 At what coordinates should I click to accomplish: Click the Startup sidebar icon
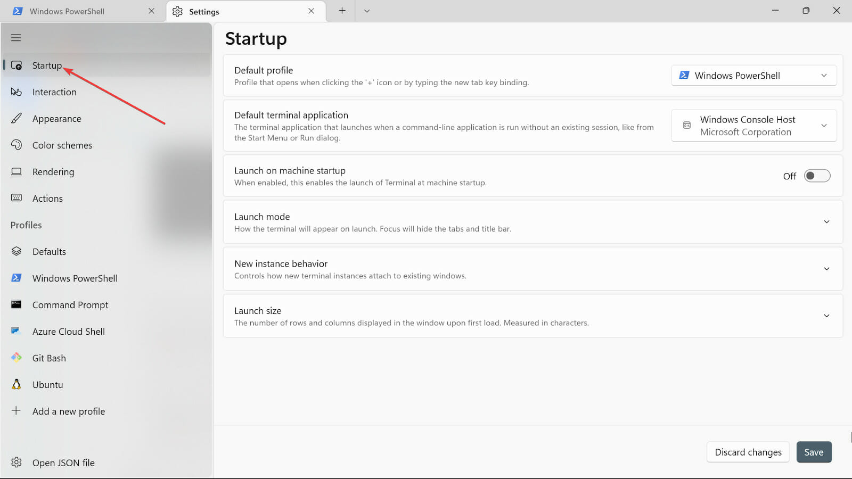[17, 65]
